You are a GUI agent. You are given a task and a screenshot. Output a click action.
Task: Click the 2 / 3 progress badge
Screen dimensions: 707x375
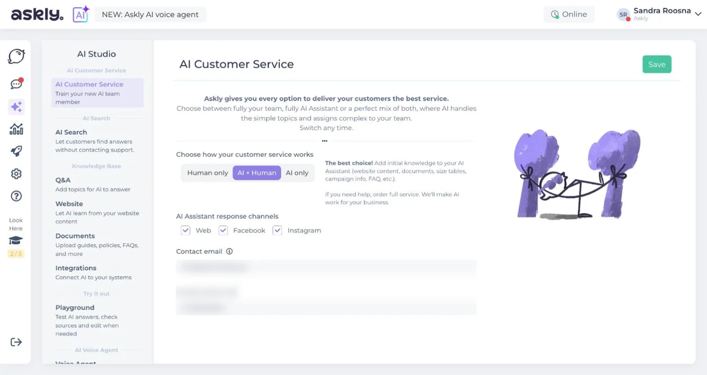[16, 254]
